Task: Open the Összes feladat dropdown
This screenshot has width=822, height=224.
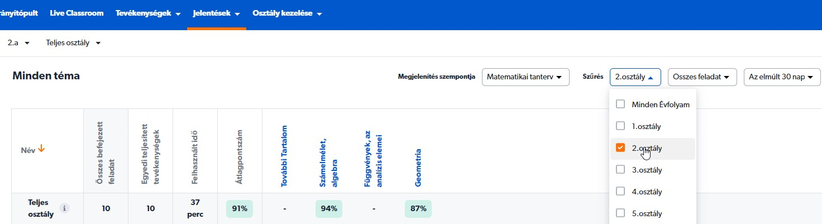Action: coord(702,77)
